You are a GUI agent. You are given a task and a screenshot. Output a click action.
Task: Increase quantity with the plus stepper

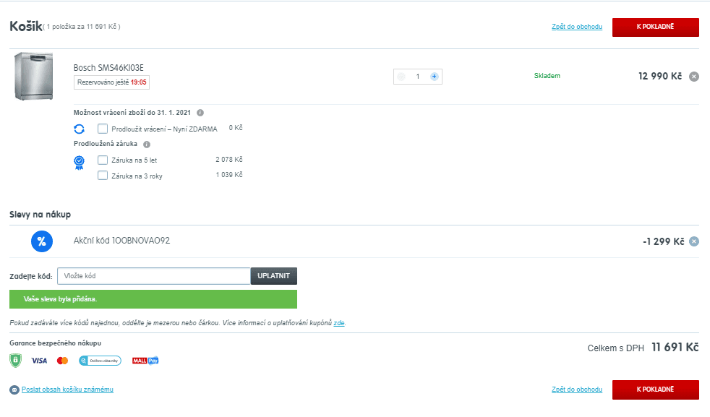click(435, 77)
